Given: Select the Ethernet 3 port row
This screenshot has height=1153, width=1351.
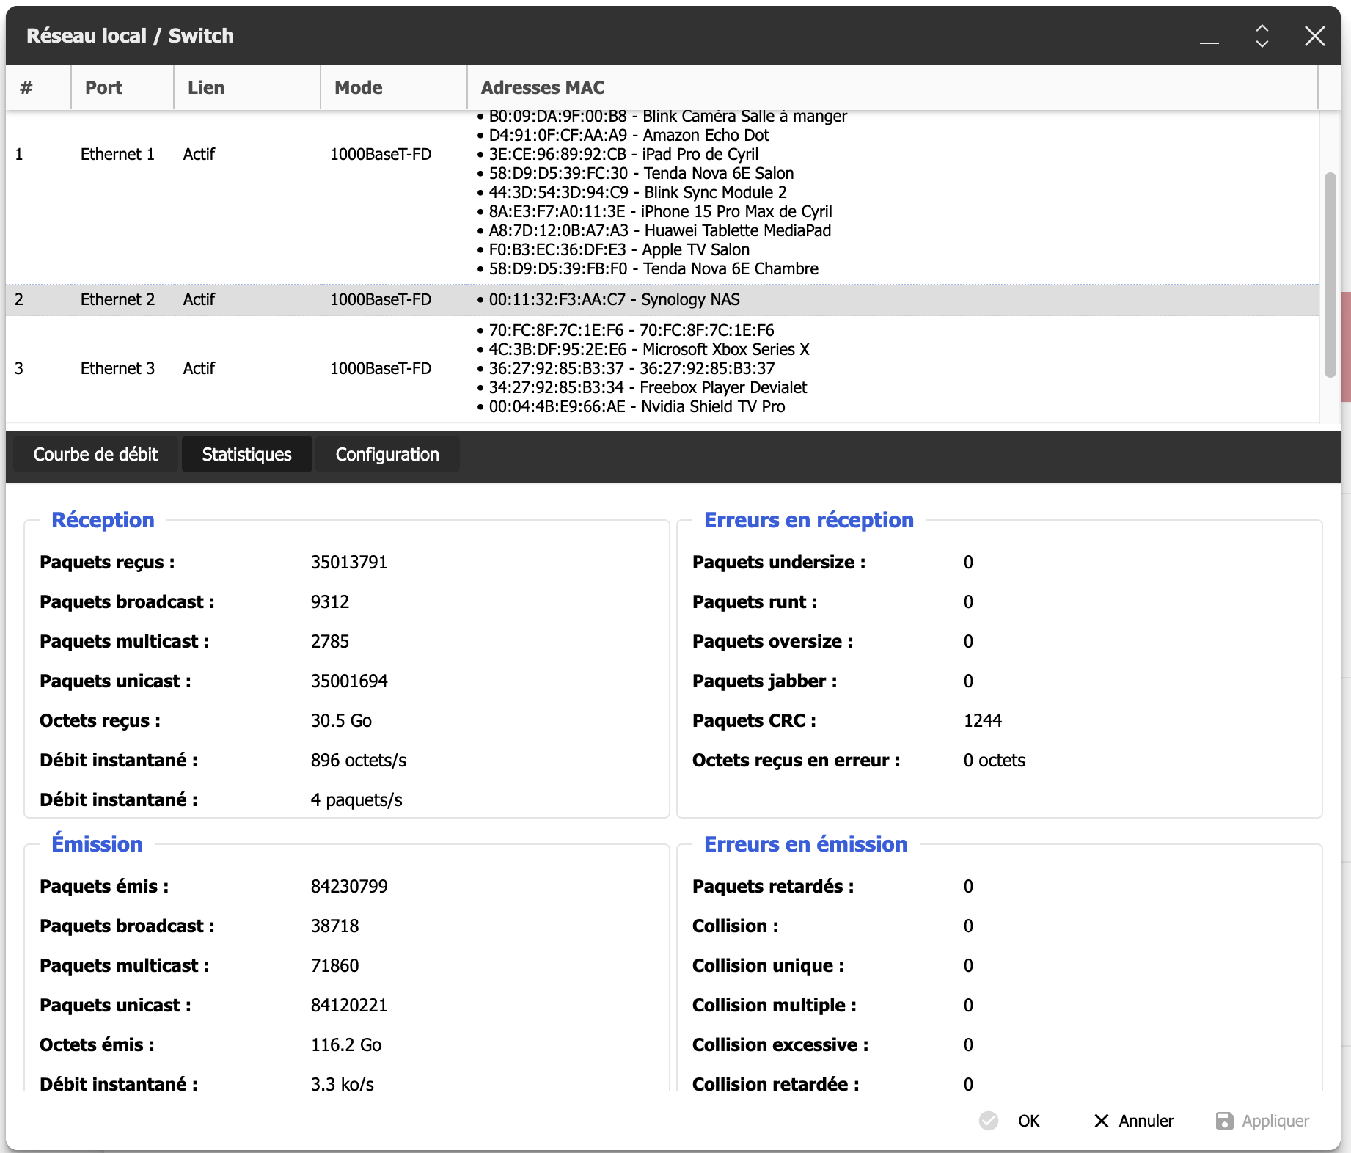Looking at the screenshot, I should [662, 368].
